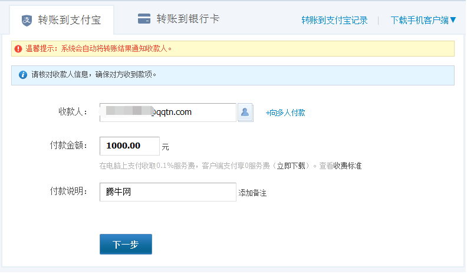Click the red warning icon in 温馨提示
Image resolution: width=467 pixels, height=274 pixels.
coord(18,49)
